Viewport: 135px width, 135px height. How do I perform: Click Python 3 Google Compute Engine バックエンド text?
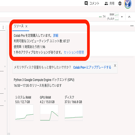[x=44, y=80]
